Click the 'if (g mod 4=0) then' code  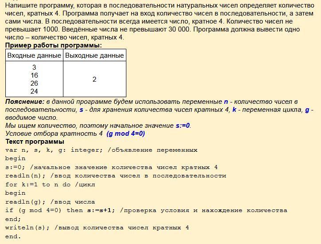click(44, 210)
